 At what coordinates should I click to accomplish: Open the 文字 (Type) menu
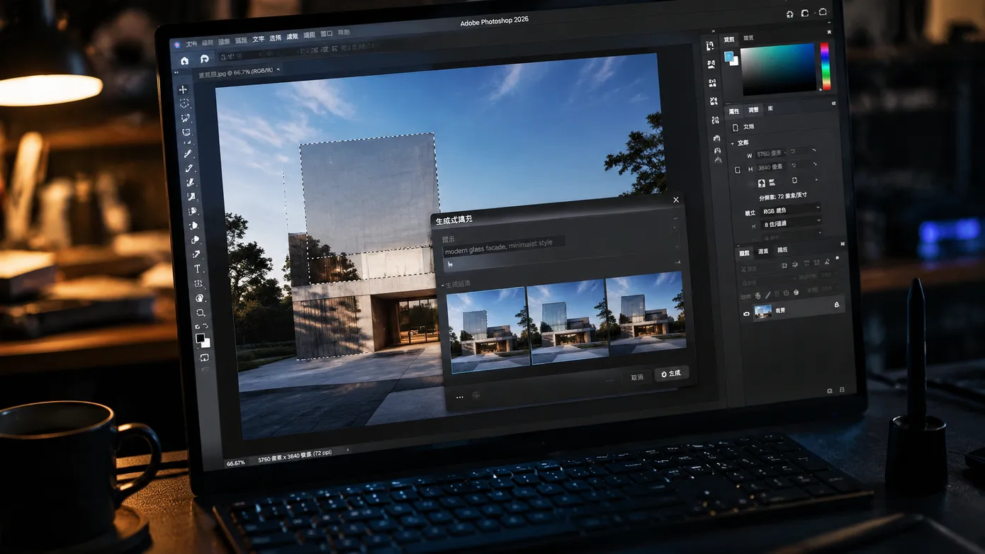tap(258, 39)
